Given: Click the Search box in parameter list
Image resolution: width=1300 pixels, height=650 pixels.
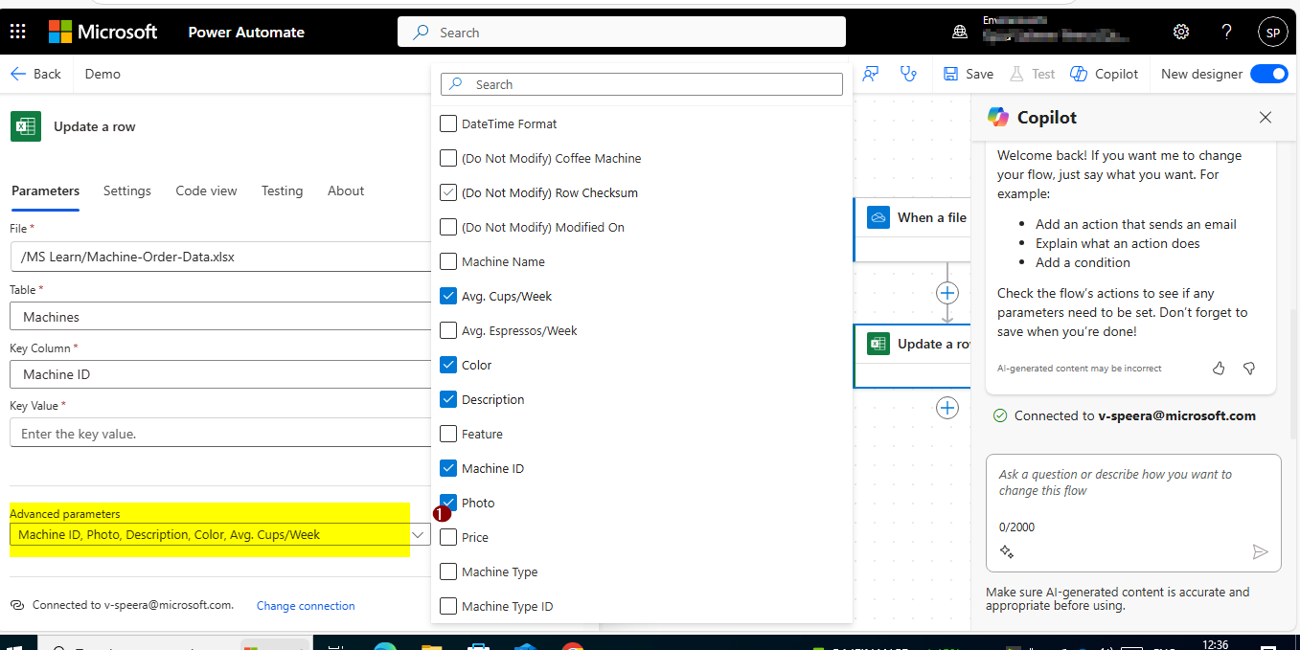Looking at the screenshot, I should point(642,84).
